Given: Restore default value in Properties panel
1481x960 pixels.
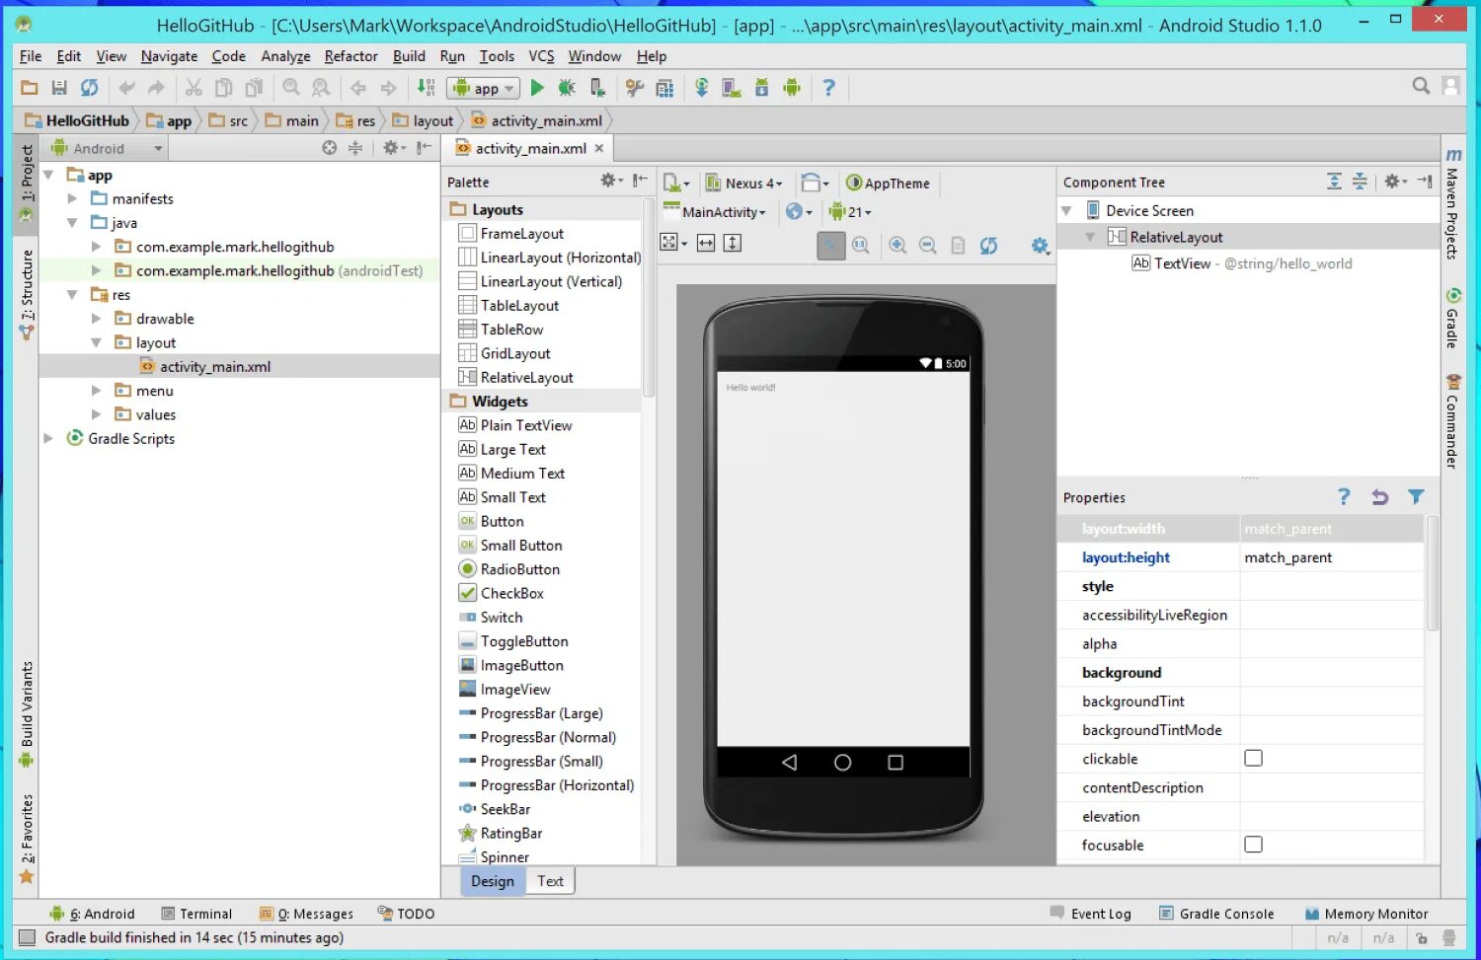Looking at the screenshot, I should tap(1379, 497).
